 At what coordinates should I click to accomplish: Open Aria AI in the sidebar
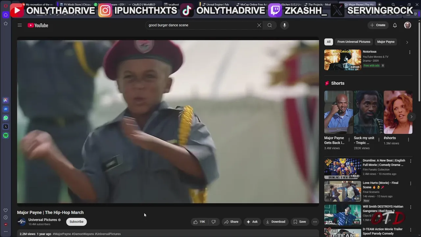click(x=6, y=100)
